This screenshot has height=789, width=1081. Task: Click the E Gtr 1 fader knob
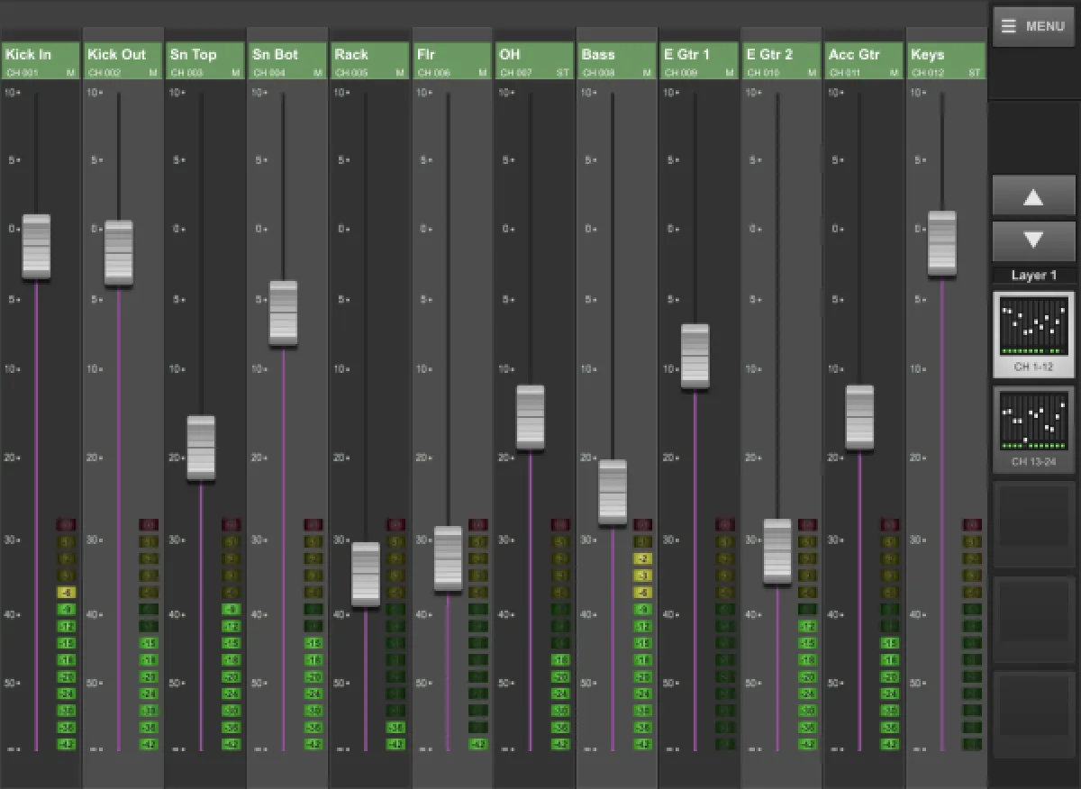coord(695,356)
